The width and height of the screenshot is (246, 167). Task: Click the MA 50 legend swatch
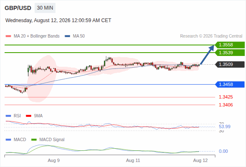click(68, 36)
